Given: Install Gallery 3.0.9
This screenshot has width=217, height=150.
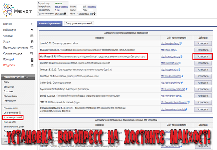Looking at the screenshot, I should tap(203, 83).
